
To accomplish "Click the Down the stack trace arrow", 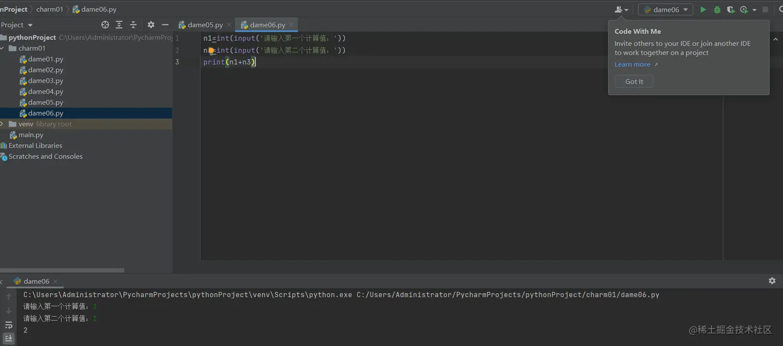I will pyautogui.click(x=9, y=311).
